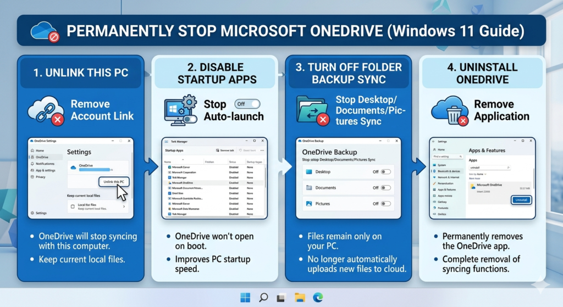Select the Microsoft OneDrive row in Startup Apps

point(214,182)
